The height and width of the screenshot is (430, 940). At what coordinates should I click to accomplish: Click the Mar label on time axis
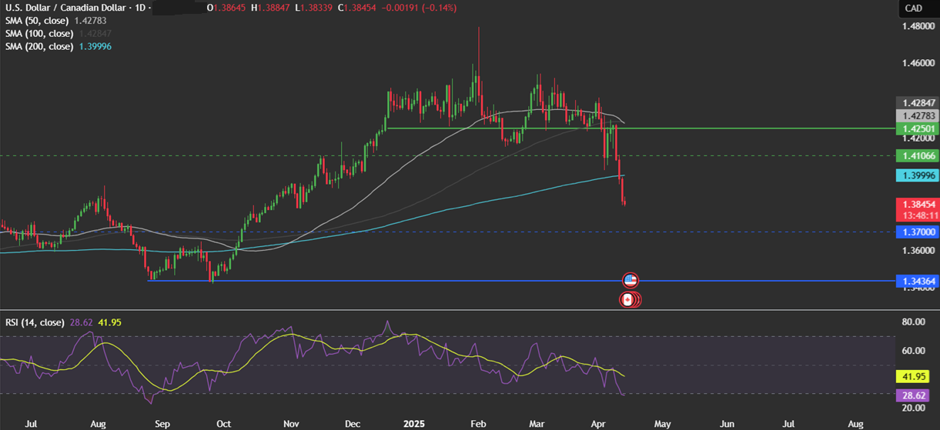point(537,423)
